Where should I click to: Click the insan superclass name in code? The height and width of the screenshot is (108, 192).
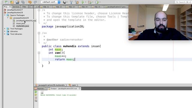click(x=95, y=46)
